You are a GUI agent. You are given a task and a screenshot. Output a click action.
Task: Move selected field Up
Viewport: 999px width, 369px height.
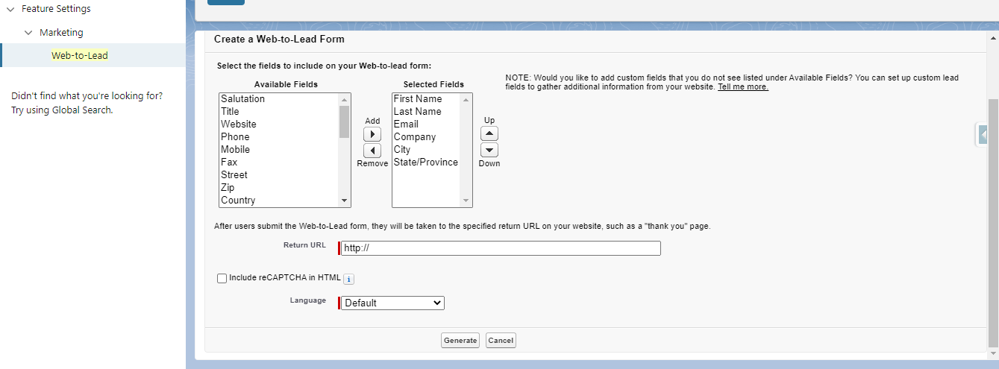coord(489,133)
